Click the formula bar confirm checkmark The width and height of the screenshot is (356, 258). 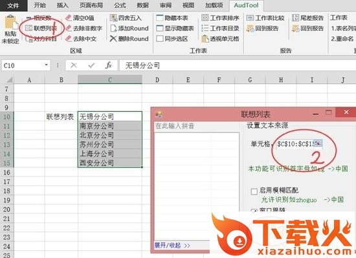coord(91,65)
